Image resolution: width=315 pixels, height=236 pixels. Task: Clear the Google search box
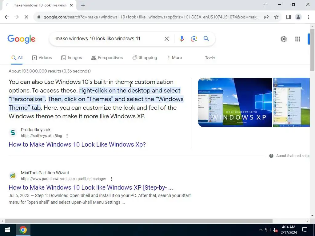click(x=166, y=38)
